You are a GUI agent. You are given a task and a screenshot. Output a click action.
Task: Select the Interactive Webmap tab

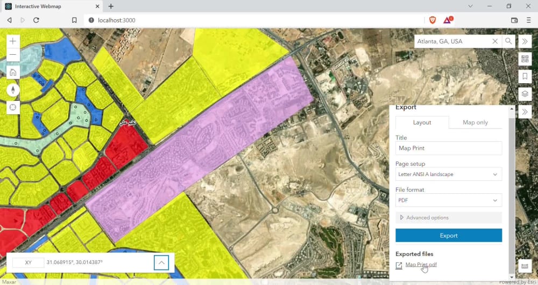52,6
